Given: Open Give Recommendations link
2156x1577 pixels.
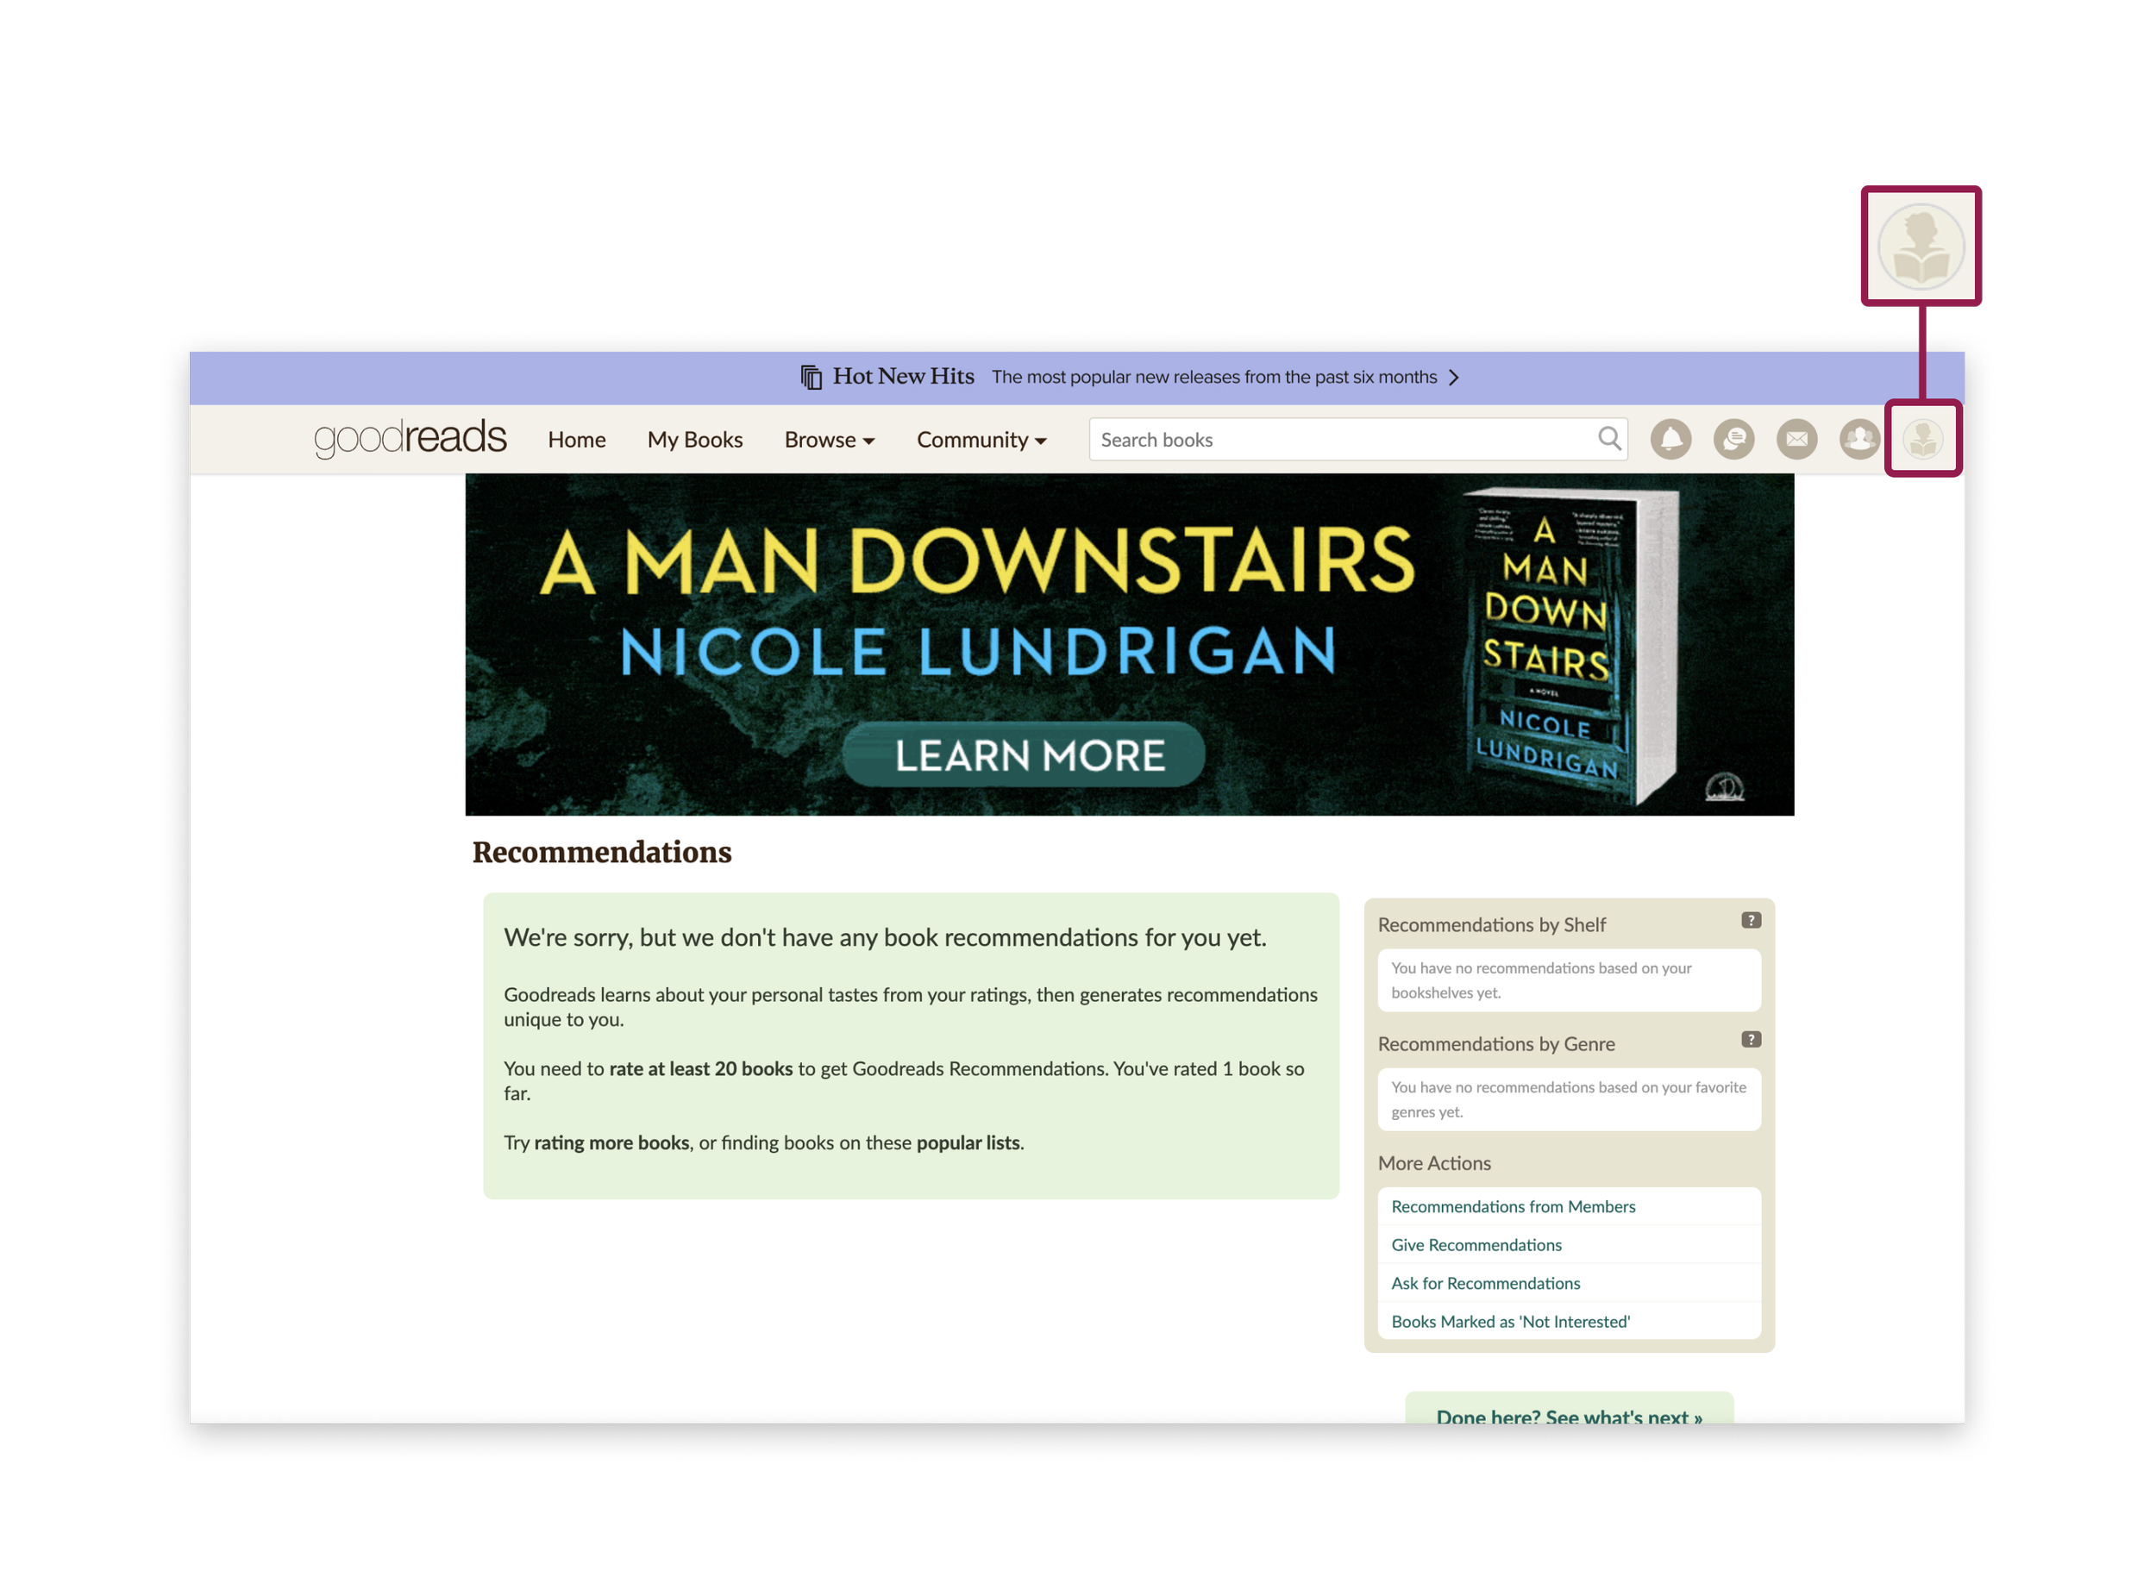Looking at the screenshot, I should [1476, 1245].
